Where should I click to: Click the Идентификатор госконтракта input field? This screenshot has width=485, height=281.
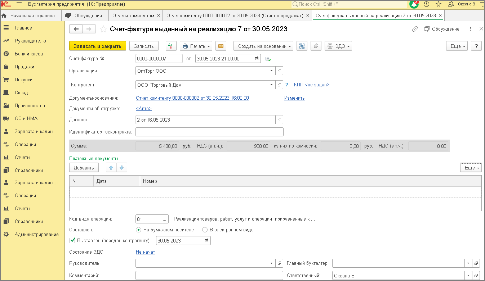pyautogui.click(x=209, y=132)
